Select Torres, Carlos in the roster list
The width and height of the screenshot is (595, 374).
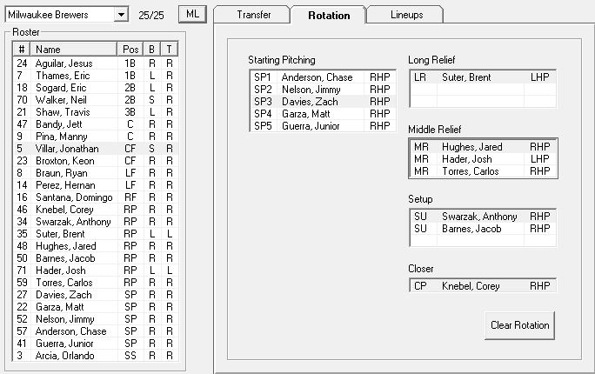click(x=96, y=283)
